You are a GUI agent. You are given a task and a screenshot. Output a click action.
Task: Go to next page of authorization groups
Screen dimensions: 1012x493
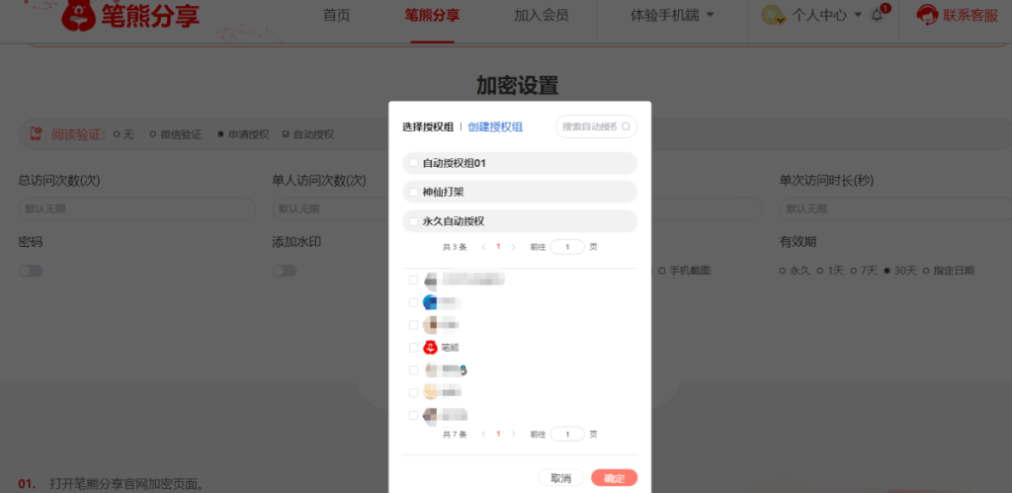point(514,247)
